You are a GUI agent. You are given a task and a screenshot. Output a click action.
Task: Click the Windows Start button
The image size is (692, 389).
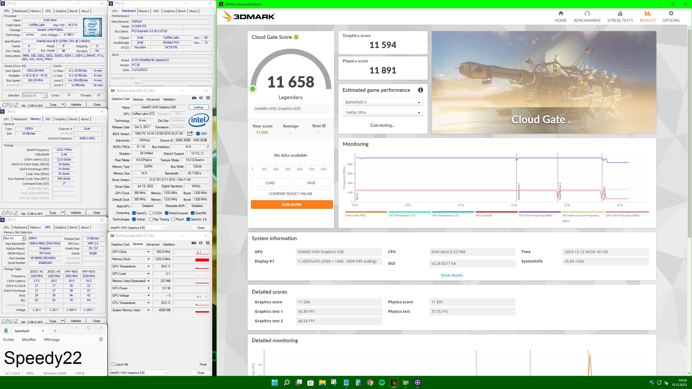[275, 383]
